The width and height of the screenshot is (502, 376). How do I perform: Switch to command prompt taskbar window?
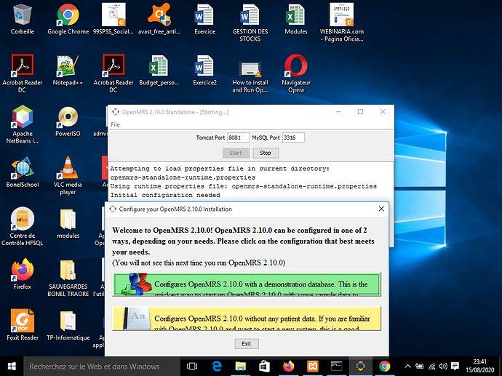click(336, 367)
